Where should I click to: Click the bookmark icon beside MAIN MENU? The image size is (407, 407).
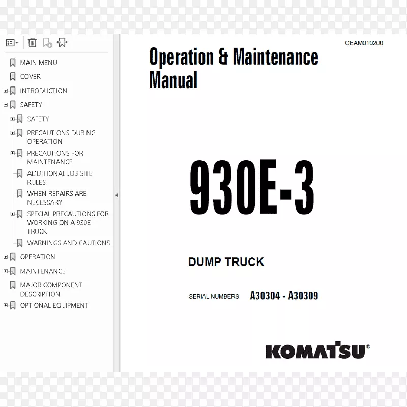click(x=12, y=63)
